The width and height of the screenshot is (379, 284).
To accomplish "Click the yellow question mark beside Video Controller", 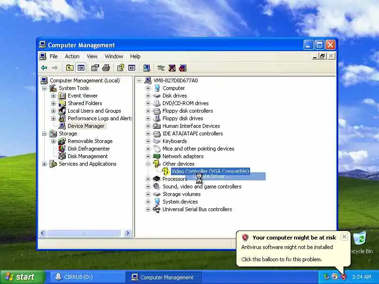I will coord(165,171).
